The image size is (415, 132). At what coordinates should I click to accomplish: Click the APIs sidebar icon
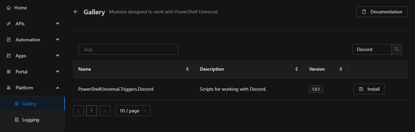click(9, 24)
